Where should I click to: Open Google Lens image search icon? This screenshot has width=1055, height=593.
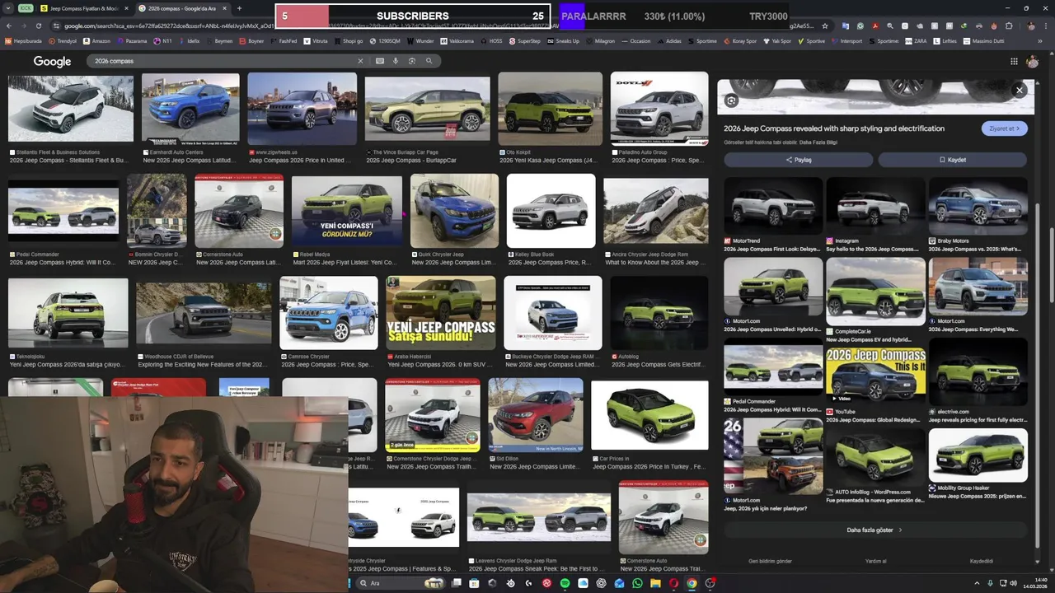[412, 61]
